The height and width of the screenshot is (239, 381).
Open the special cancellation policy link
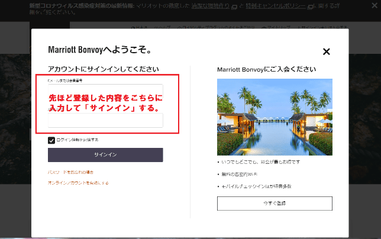click(x=276, y=5)
